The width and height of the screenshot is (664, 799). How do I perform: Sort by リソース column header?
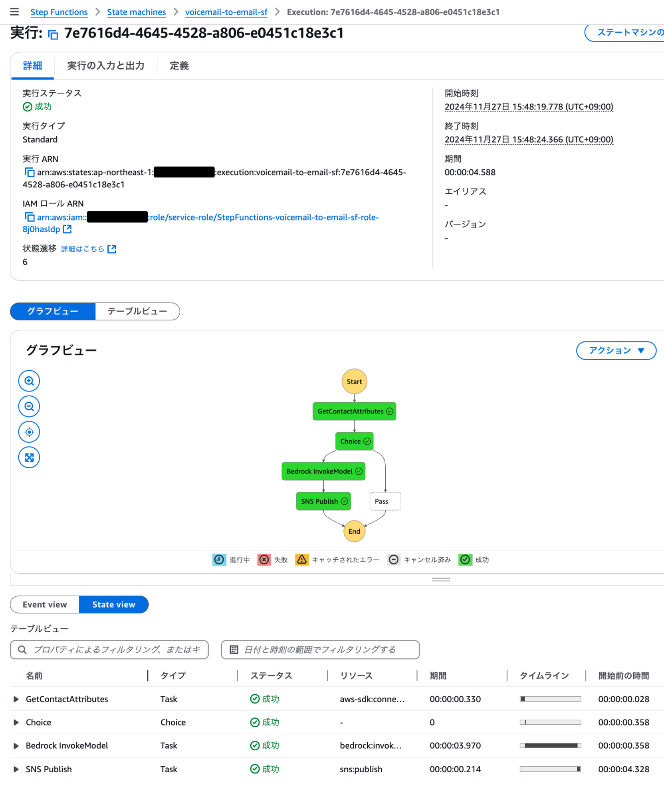(x=356, y=676)
